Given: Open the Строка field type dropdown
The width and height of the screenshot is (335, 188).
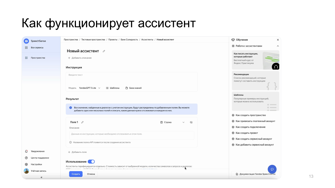Looking at the screenshot, I should point(173,122).
